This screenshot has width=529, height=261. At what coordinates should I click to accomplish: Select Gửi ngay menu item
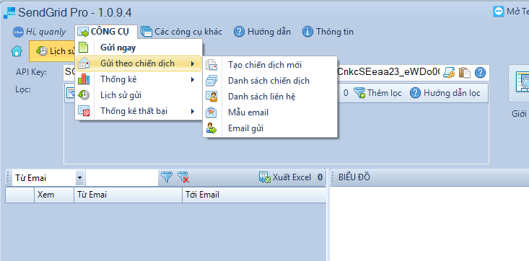pos(139,48)
